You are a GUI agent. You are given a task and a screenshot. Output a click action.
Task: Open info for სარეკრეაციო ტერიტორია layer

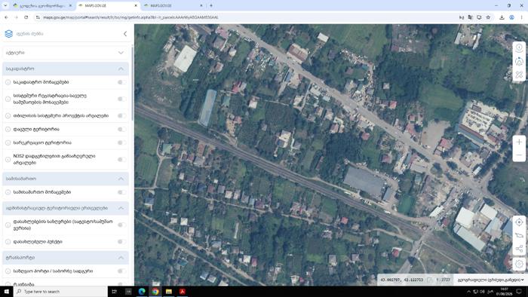point(8,142)
